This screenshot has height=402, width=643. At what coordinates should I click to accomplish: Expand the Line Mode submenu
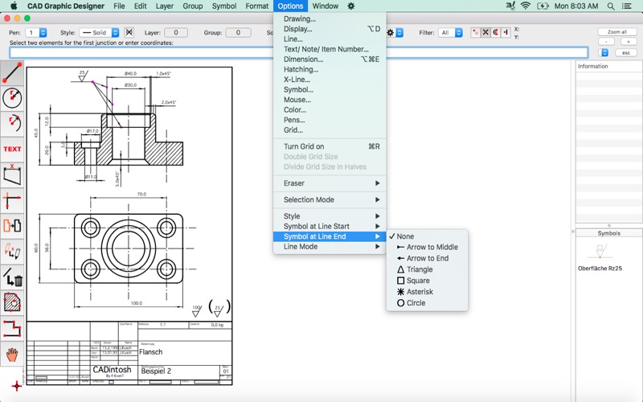(330, 247)
